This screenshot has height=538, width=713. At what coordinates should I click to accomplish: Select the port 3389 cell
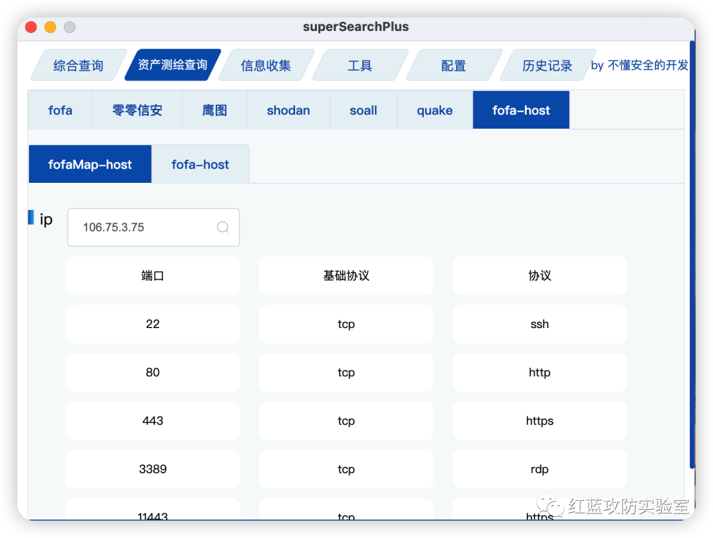pos(153,469)
